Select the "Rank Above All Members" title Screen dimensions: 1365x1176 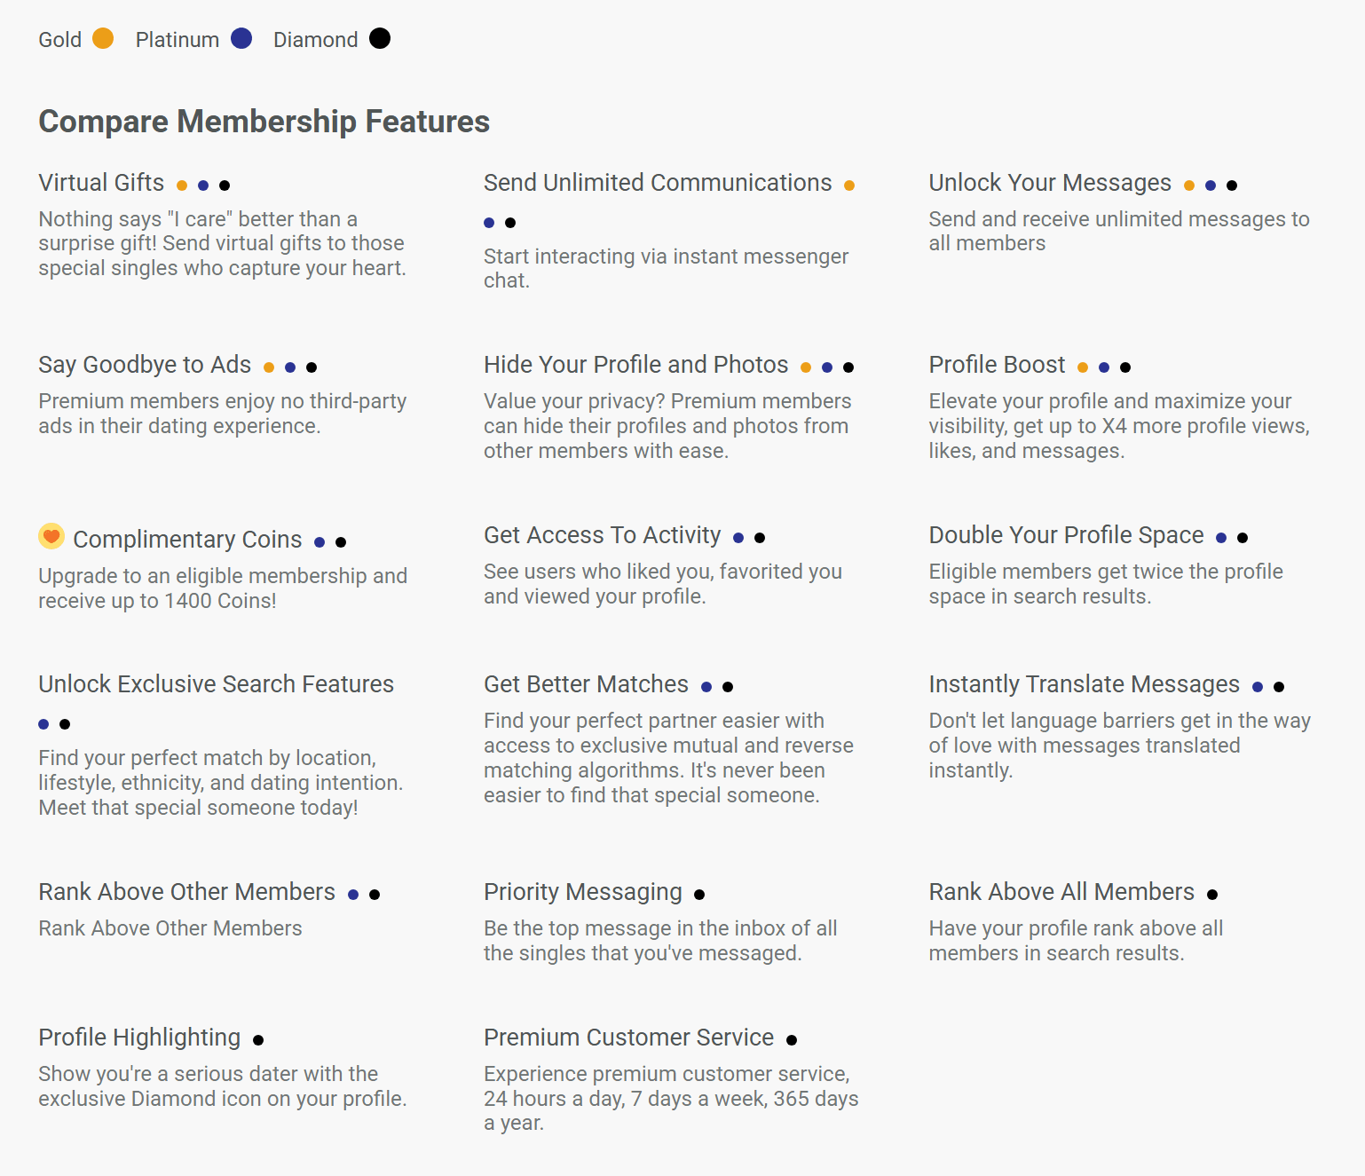click(1061, 892)
